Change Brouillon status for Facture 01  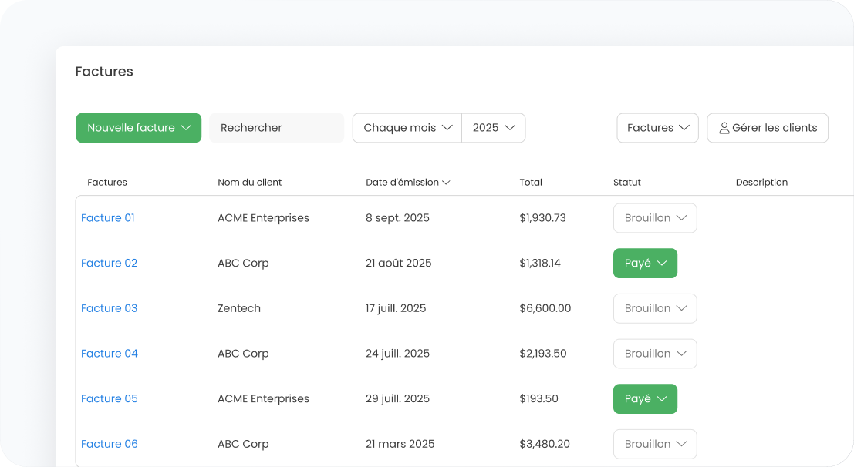(655, 218)
